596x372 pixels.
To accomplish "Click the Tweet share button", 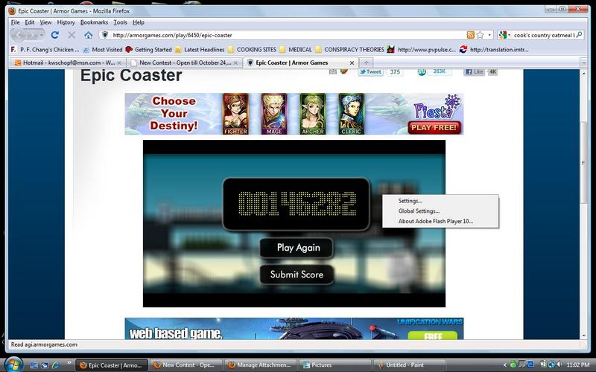I will pyautogui.click(x=370, y=71).
